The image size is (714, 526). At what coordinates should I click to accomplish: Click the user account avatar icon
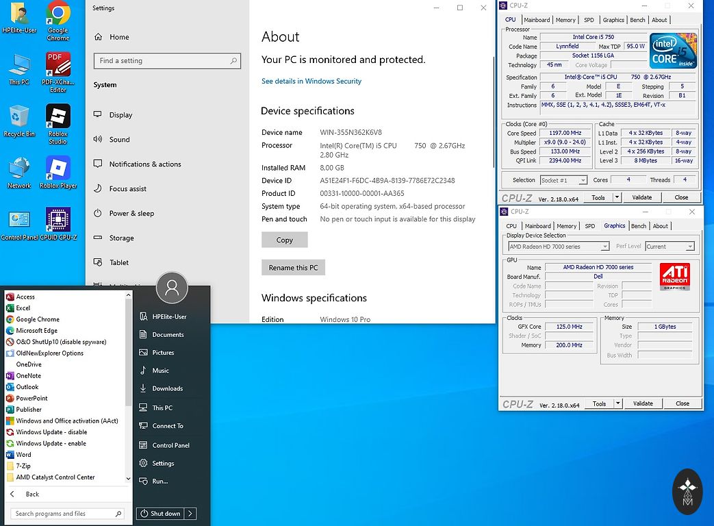click(172, 288)
